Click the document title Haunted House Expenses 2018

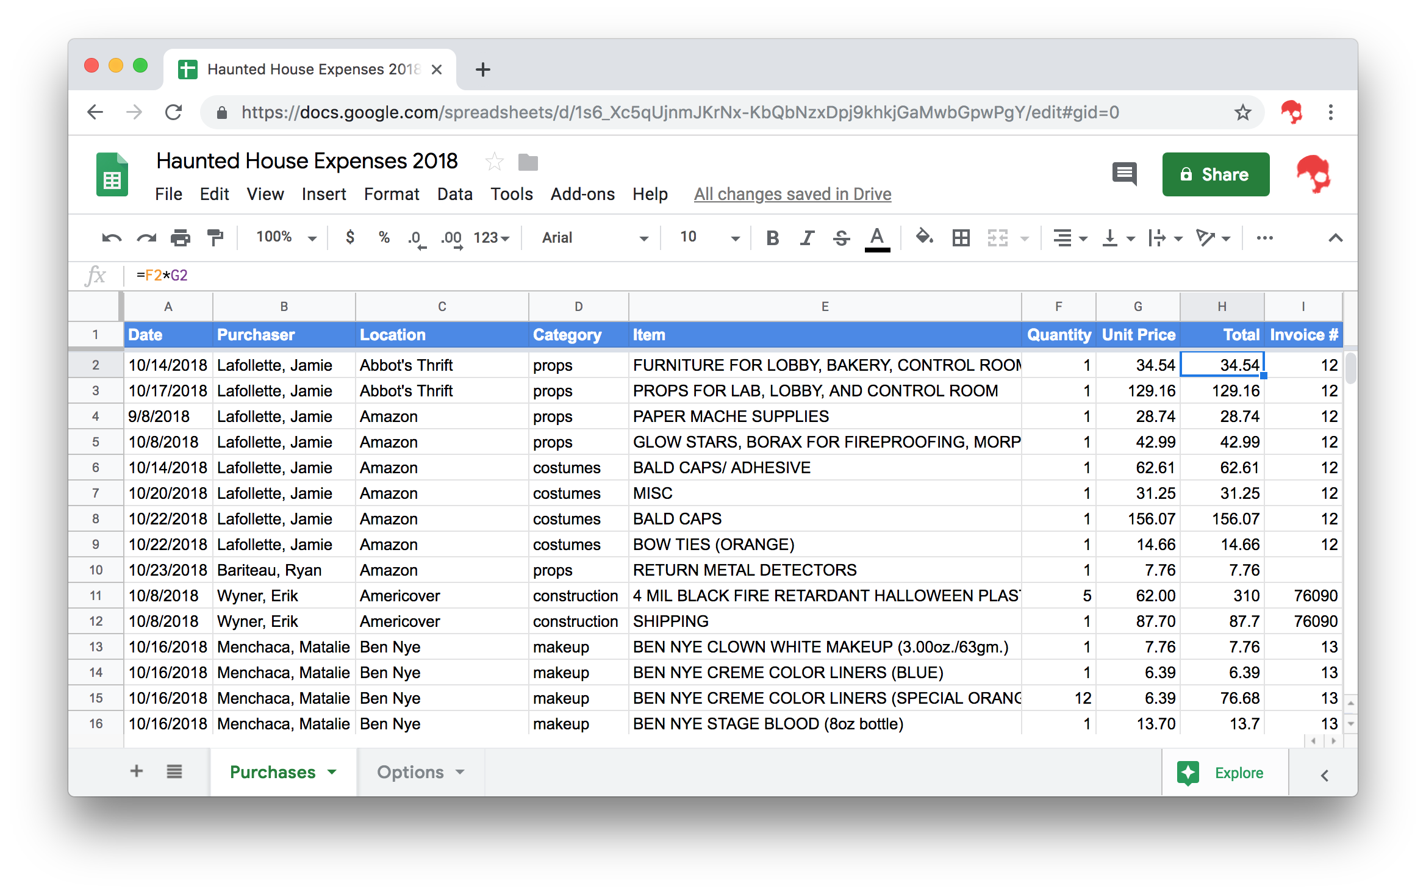307,161
